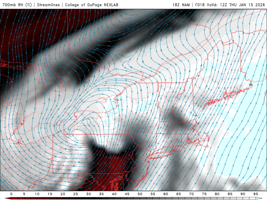
Task: Click the '25' colorbar label
Action: 76,194
